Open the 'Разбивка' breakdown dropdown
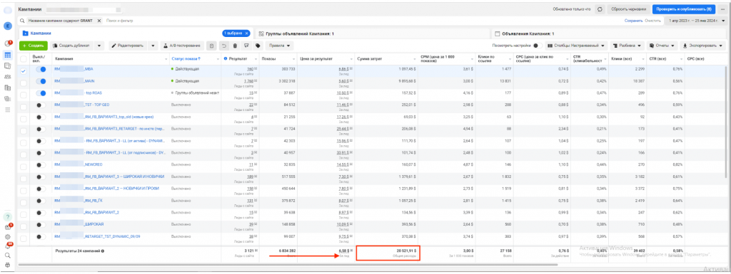This screenshot has width=731, height=274. pos(627,46)
